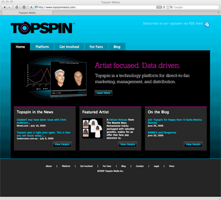The height and width of the screenshot is (200, 221).
Task: Click the For Fans footer link
Action: pyautogui.click(x=107, y=166)
